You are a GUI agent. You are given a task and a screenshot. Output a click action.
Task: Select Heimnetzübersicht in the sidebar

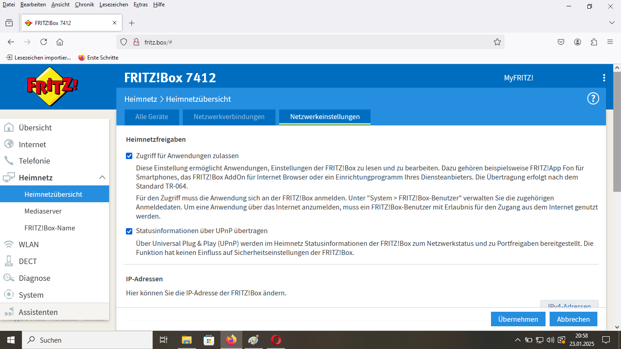[55, 194]
